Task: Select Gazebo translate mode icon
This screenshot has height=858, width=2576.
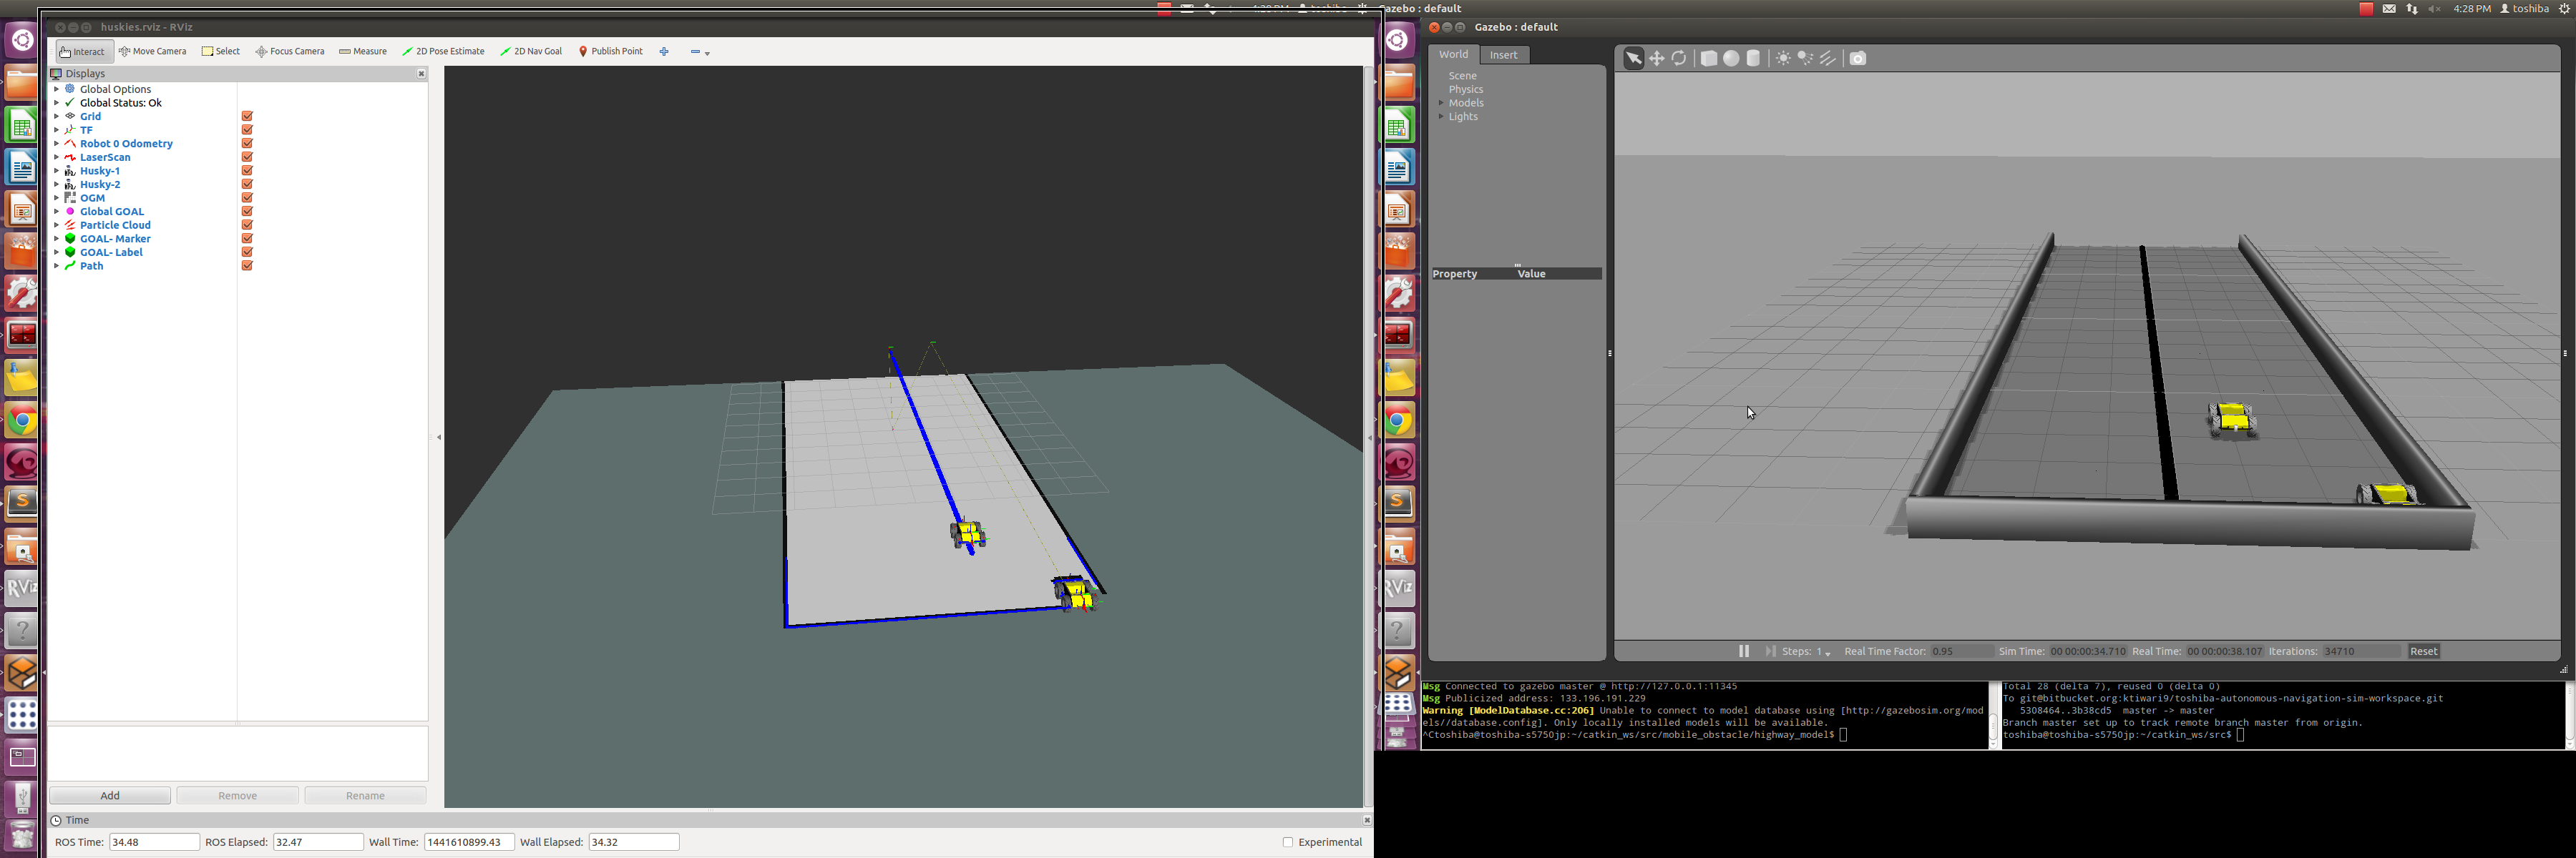Action: click(x=1657, y=59)
